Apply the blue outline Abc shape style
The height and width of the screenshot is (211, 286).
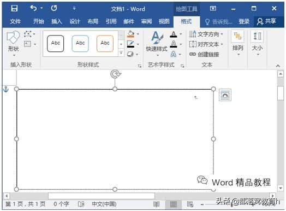point(80,44)
